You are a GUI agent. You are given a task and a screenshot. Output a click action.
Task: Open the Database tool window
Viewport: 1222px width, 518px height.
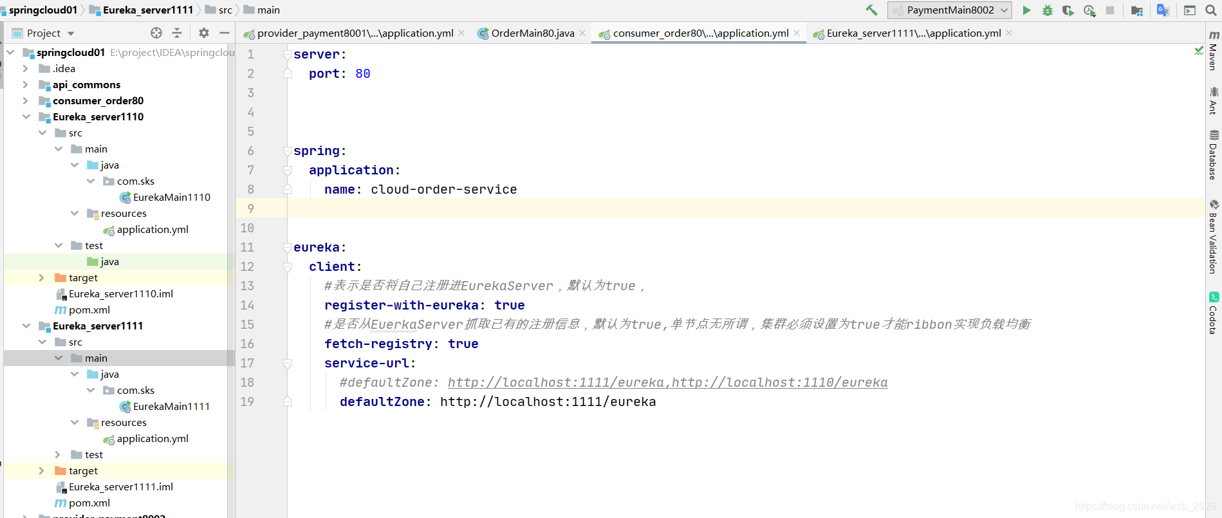click(1214, 154)
